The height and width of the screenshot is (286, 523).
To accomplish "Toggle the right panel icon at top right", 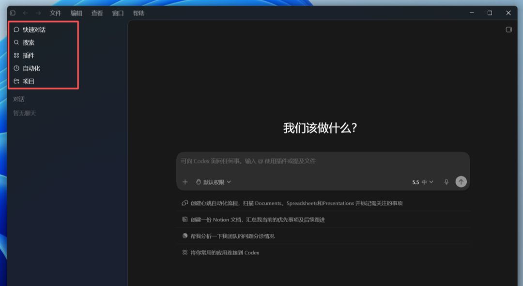I will click(508, 30).
